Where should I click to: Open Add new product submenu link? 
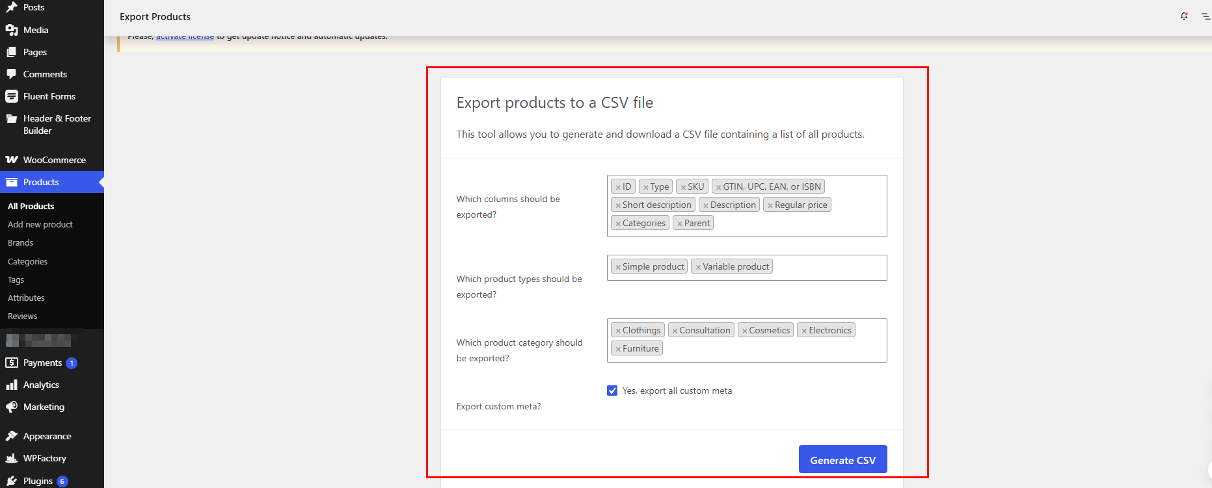[x=40, y=224]
